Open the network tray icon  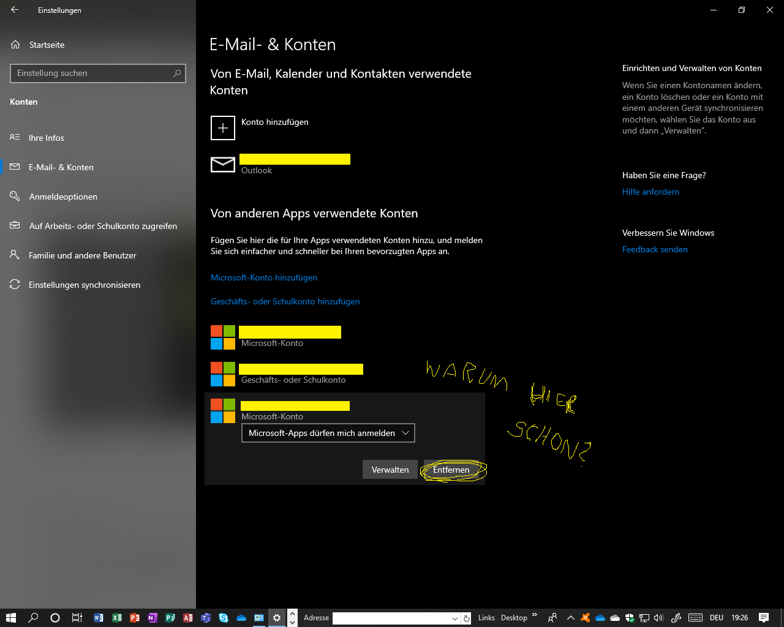pyautogui.click(x=644, y=618)
